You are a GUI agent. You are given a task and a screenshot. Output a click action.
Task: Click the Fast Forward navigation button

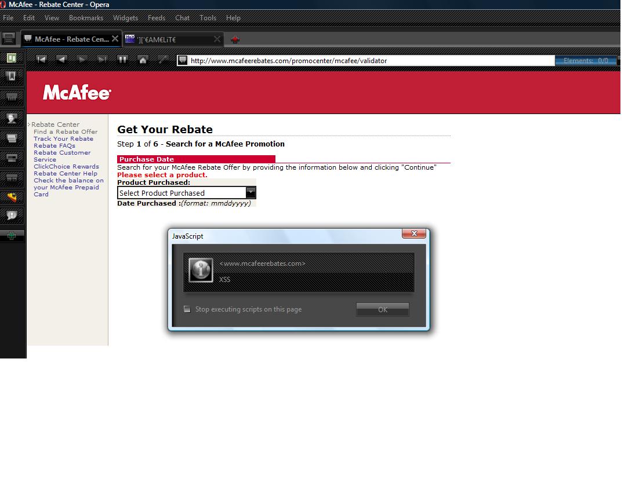[102, 60]
